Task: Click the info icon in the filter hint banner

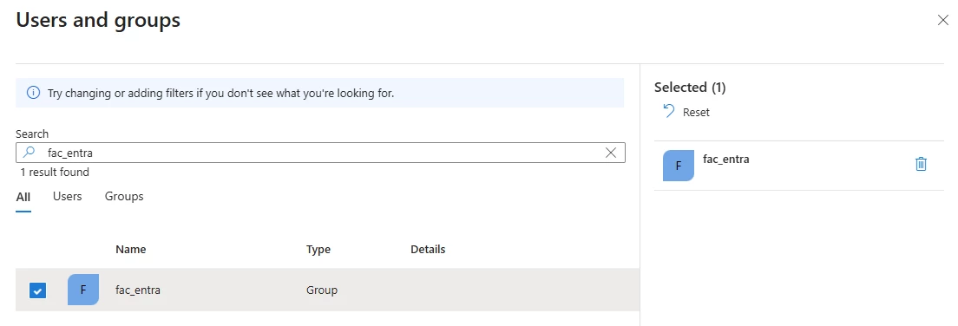Action: [33, 94]
